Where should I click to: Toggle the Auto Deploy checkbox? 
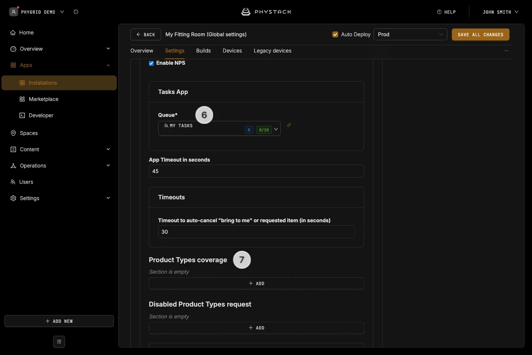[335, 34]
